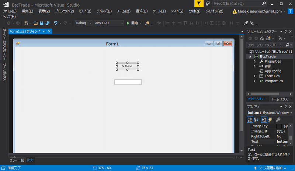Viewport: 295px width, 171px height.
Task: Close the Form1.cs designer tab
Action: [x=49, y=31]
